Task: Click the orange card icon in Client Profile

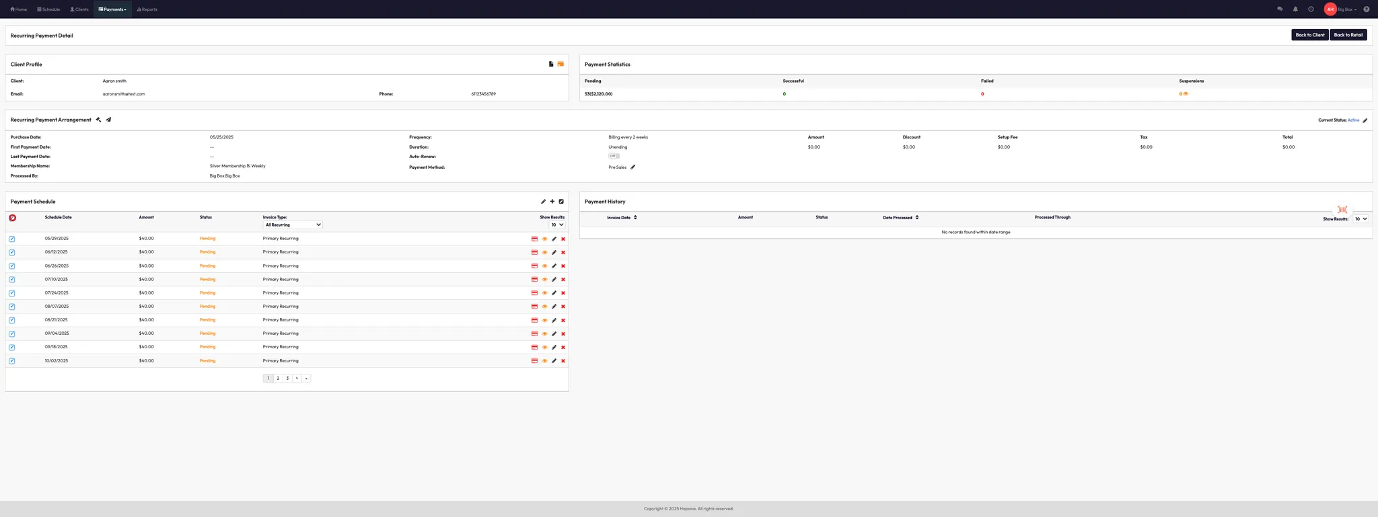Action: tap(560, 64)
